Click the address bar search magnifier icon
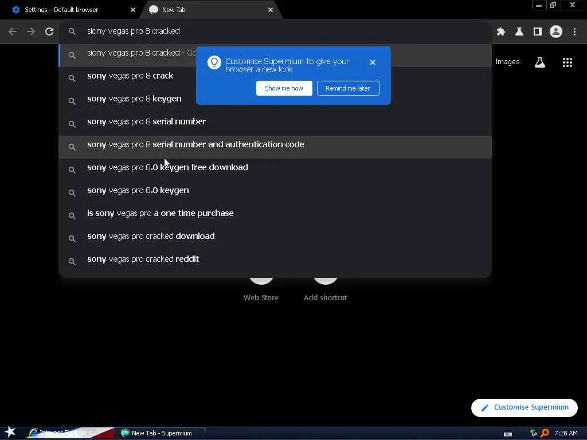Viewport: 587px width, 440px height. (x=72, y=32)
